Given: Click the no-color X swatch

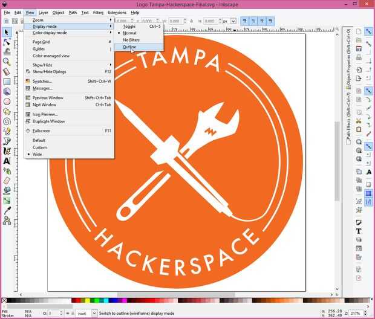Looking at the screenshot, I should pyautogui.click(x=4, y=300).
